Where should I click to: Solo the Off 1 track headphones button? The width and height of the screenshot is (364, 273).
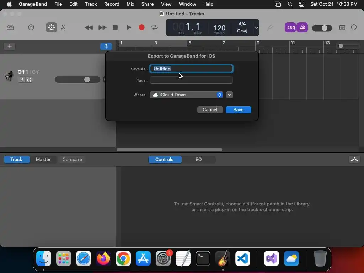point(29,80)
